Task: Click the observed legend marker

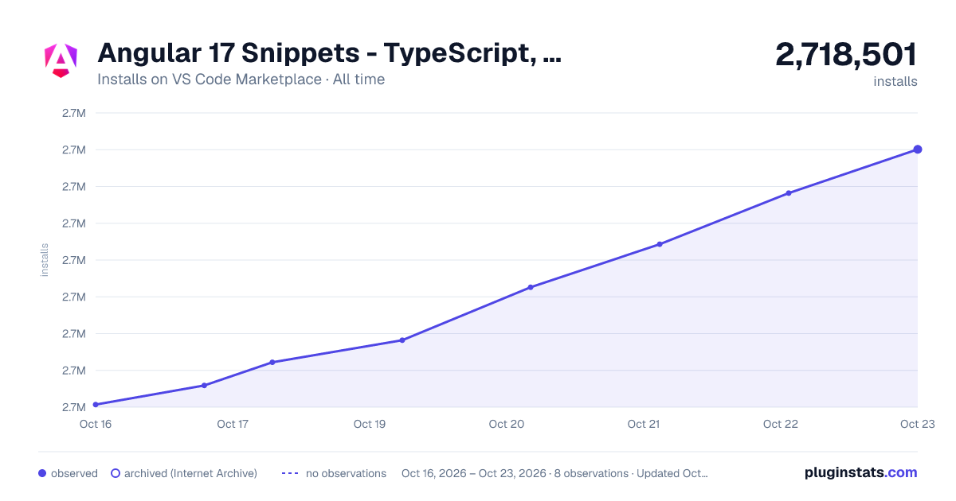Action: [x=42, y=473]
